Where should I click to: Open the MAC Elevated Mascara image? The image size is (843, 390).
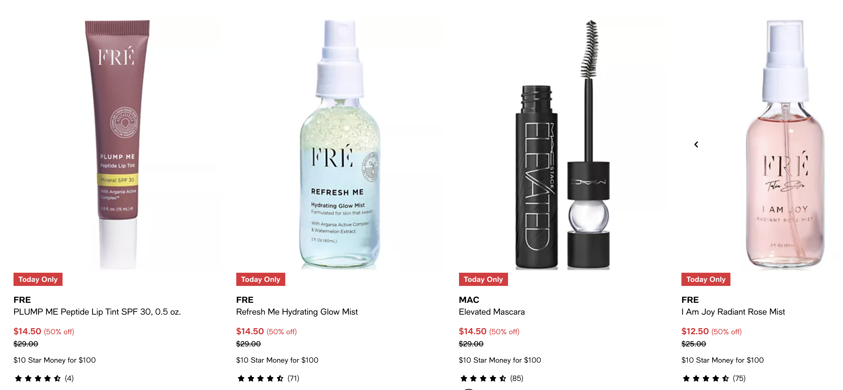pos(562,144)
